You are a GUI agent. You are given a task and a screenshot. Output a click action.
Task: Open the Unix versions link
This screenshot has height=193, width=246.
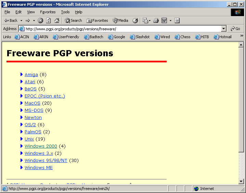click(29, 139)
